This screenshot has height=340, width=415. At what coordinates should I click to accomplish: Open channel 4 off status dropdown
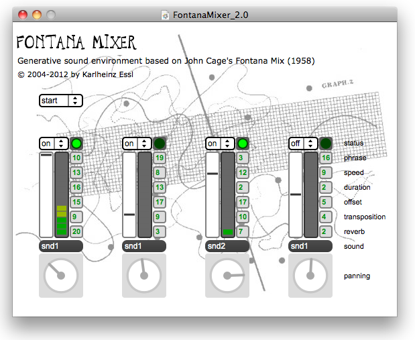tap(303, 144)
